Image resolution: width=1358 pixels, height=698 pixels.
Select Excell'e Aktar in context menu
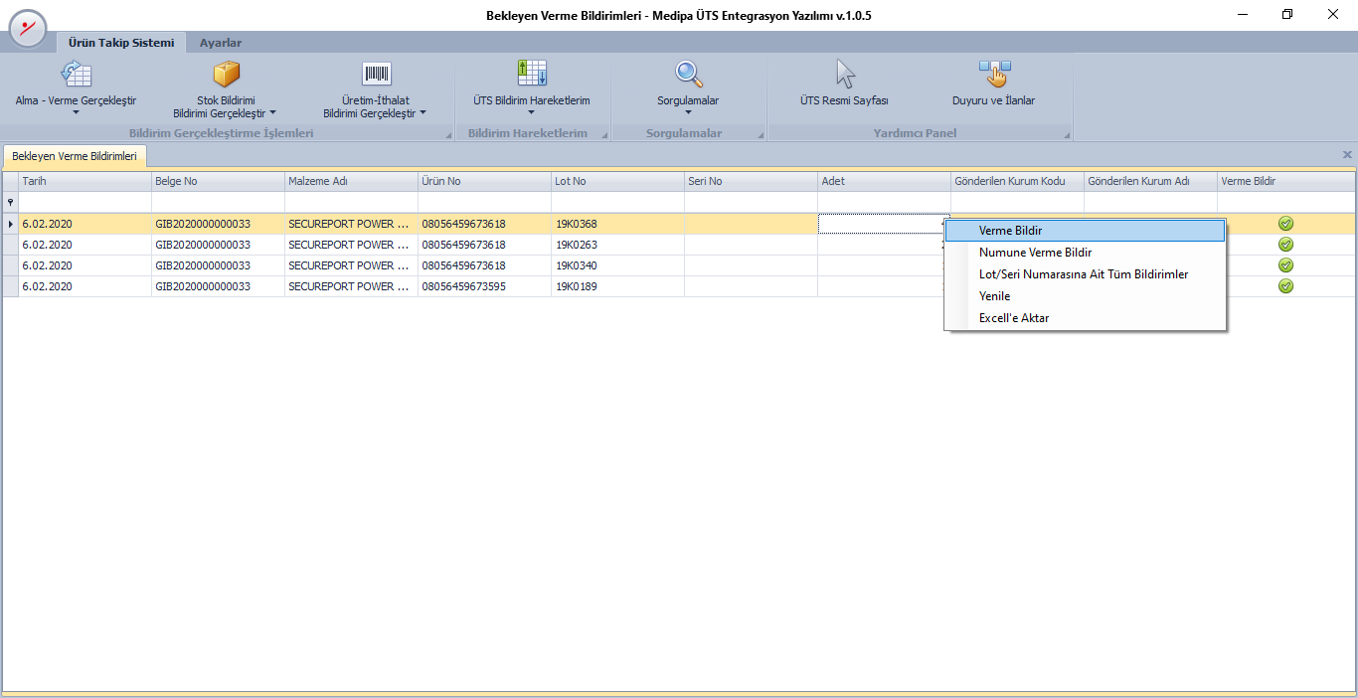(1014, 318)
